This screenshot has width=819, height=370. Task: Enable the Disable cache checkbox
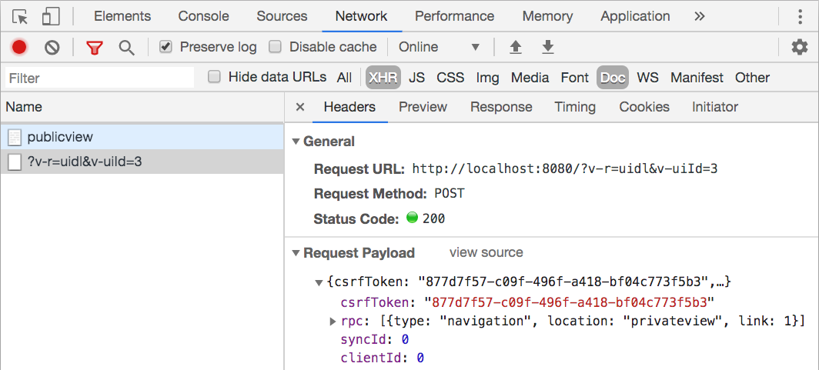tap(275, 47)
